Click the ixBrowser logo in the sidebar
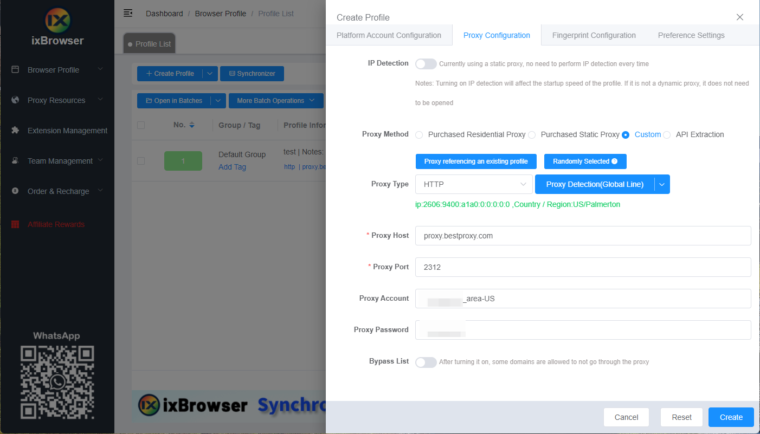 (x=57, y=25)
